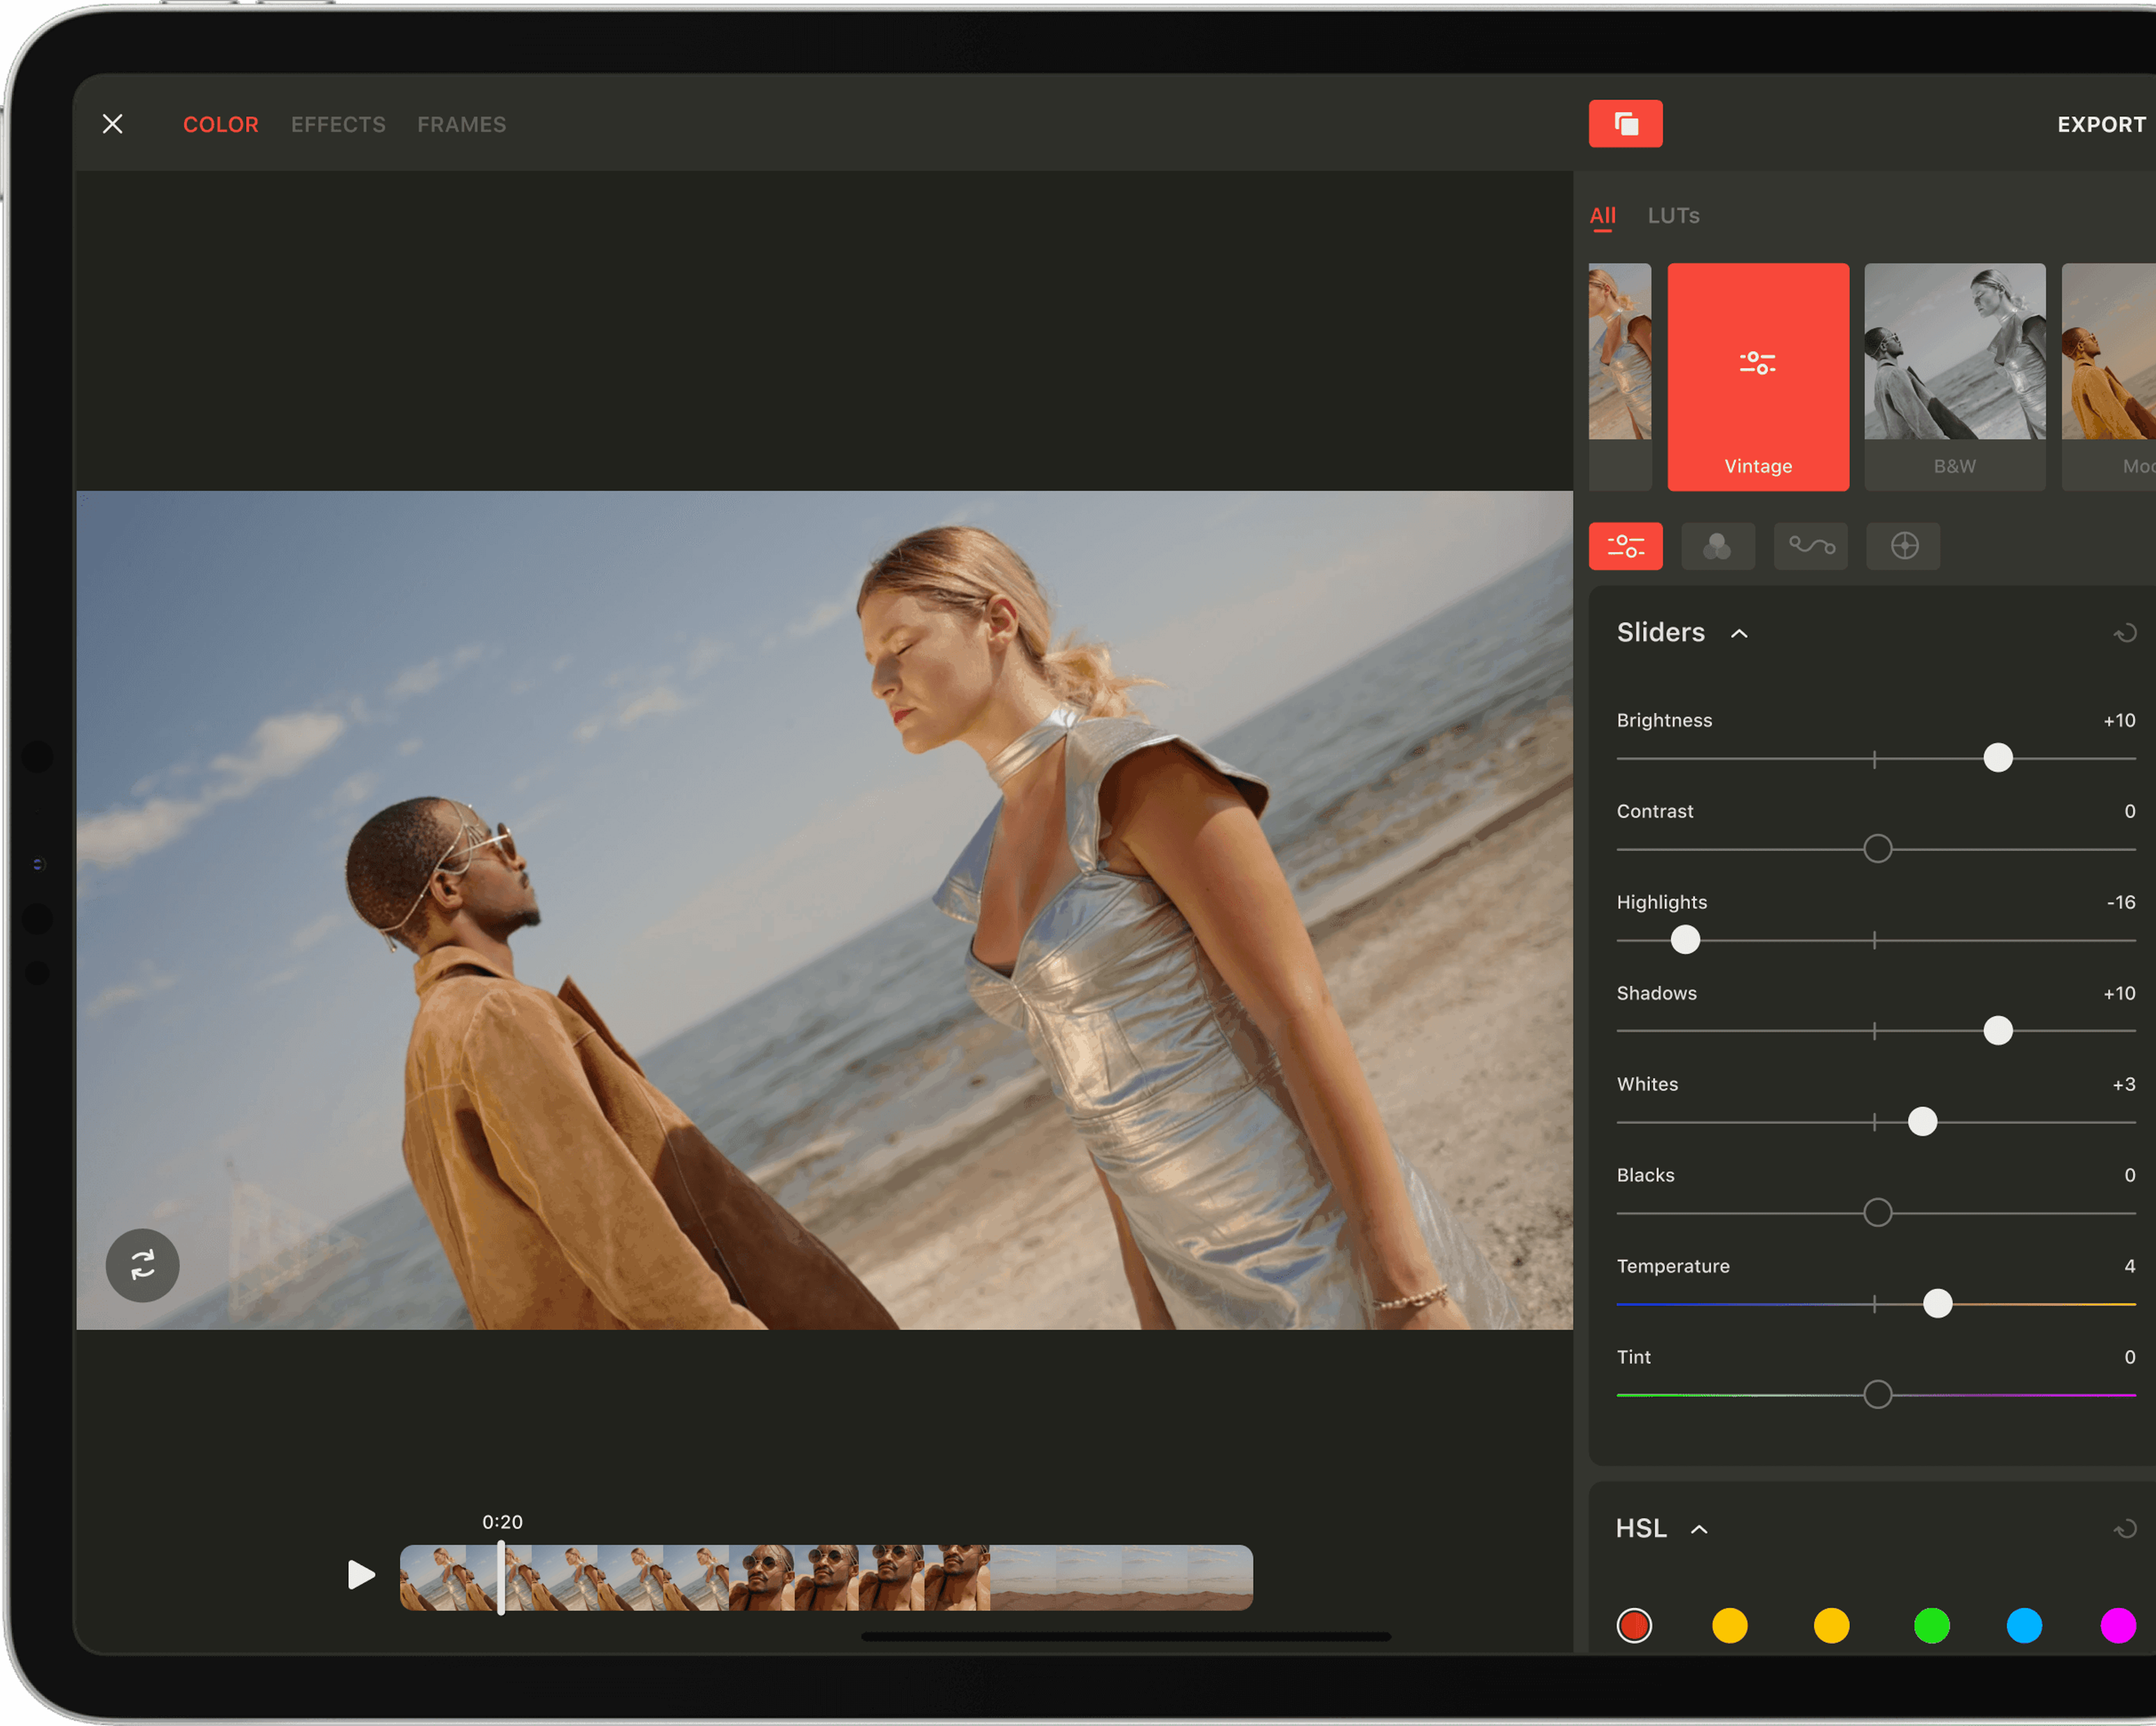Open the Sliders adjustment tool icon
Viewport: 2156px width, 1726px height.
(1625, 546)
